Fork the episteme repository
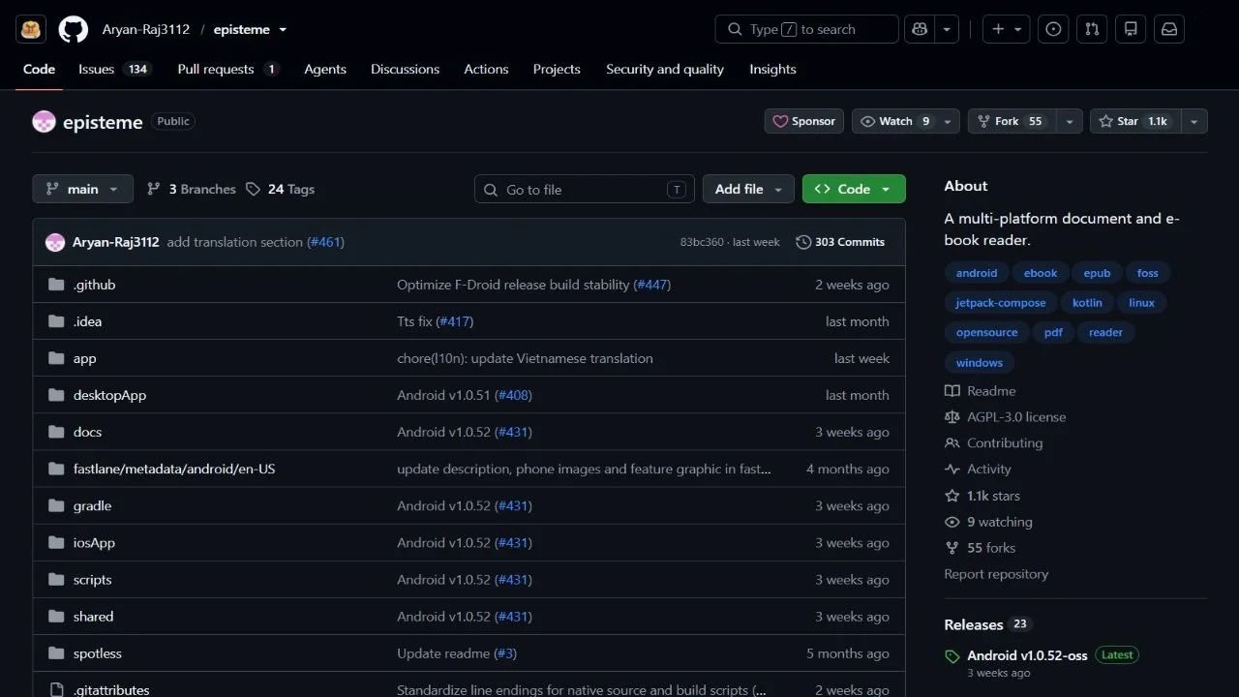 point(1012,121)
